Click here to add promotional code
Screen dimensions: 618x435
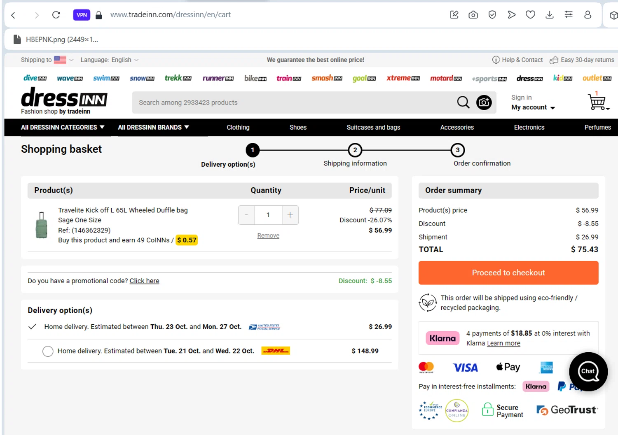tap(144, 281)
